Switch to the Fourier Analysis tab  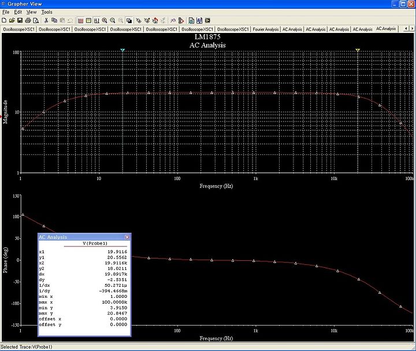pos(266,29)
